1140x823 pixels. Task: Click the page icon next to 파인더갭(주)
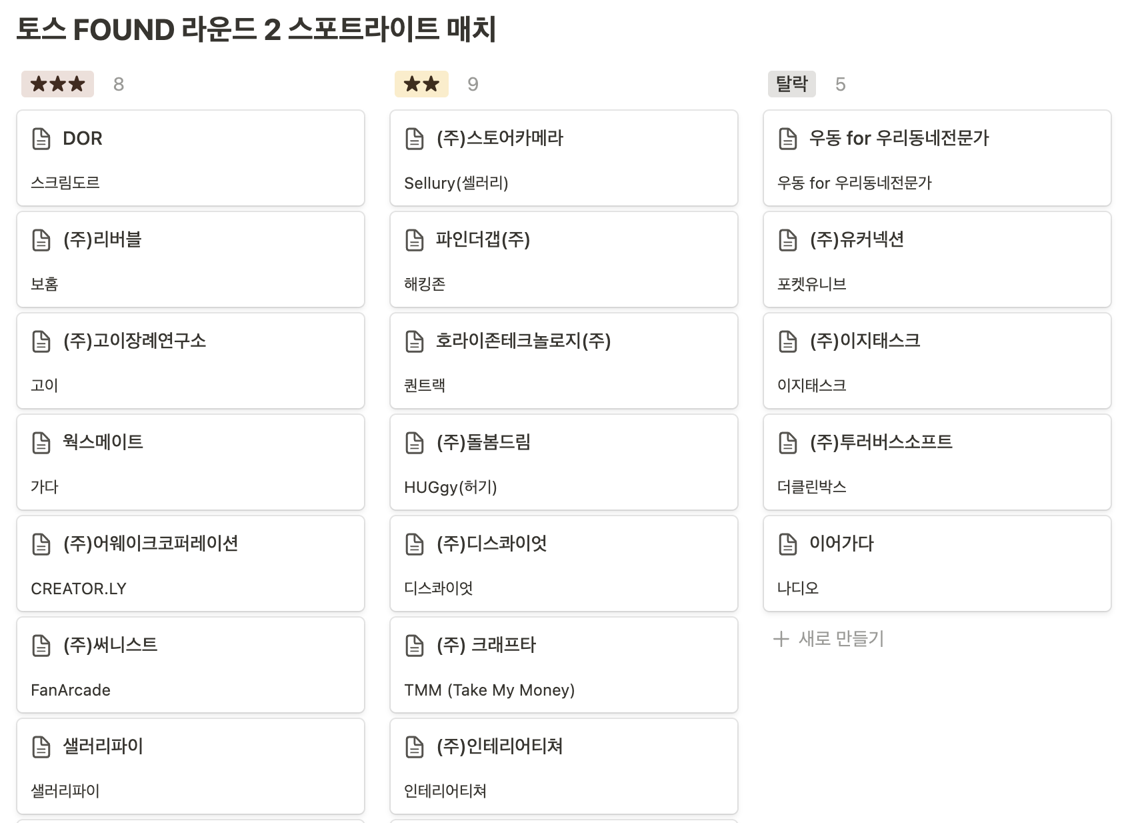tap(415, 240)
